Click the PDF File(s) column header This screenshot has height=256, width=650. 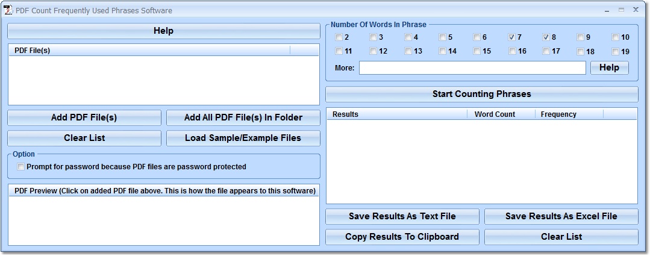tap(149, 51)
